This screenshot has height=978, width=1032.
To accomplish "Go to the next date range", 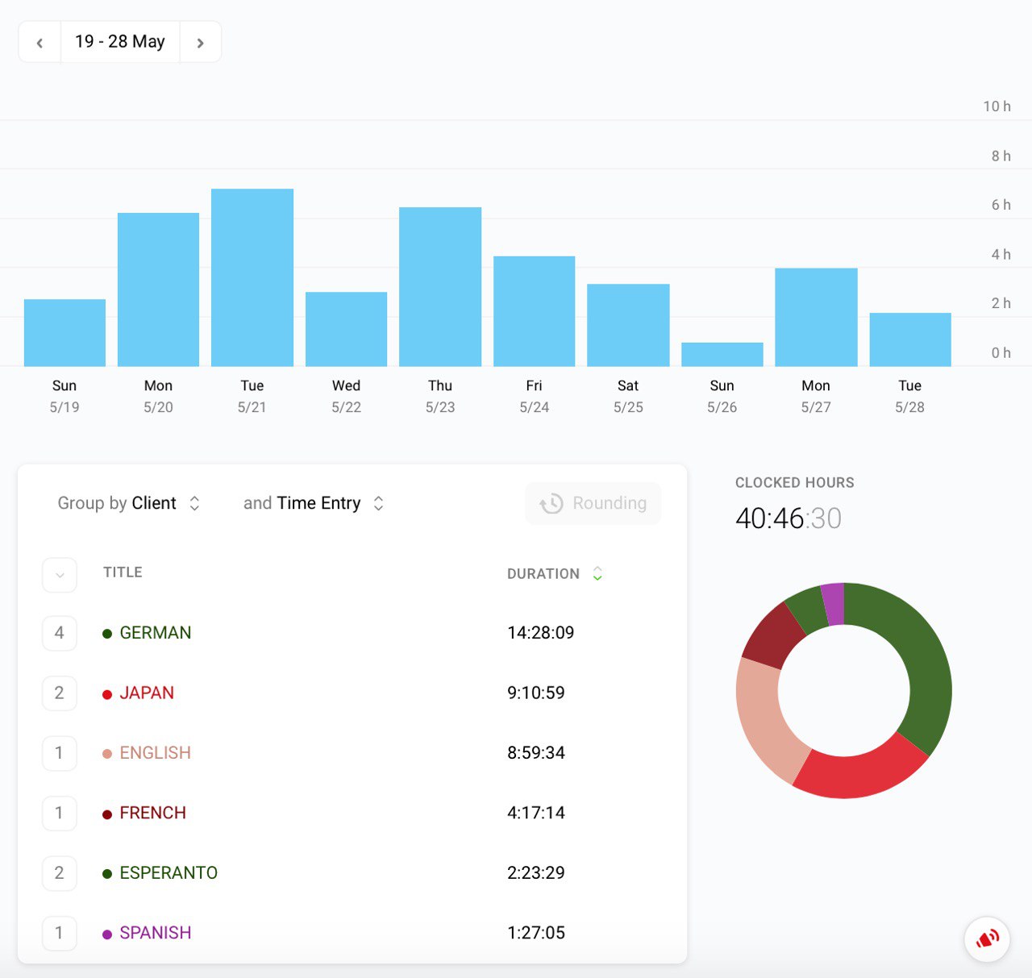I will click(x=200, y=42).
